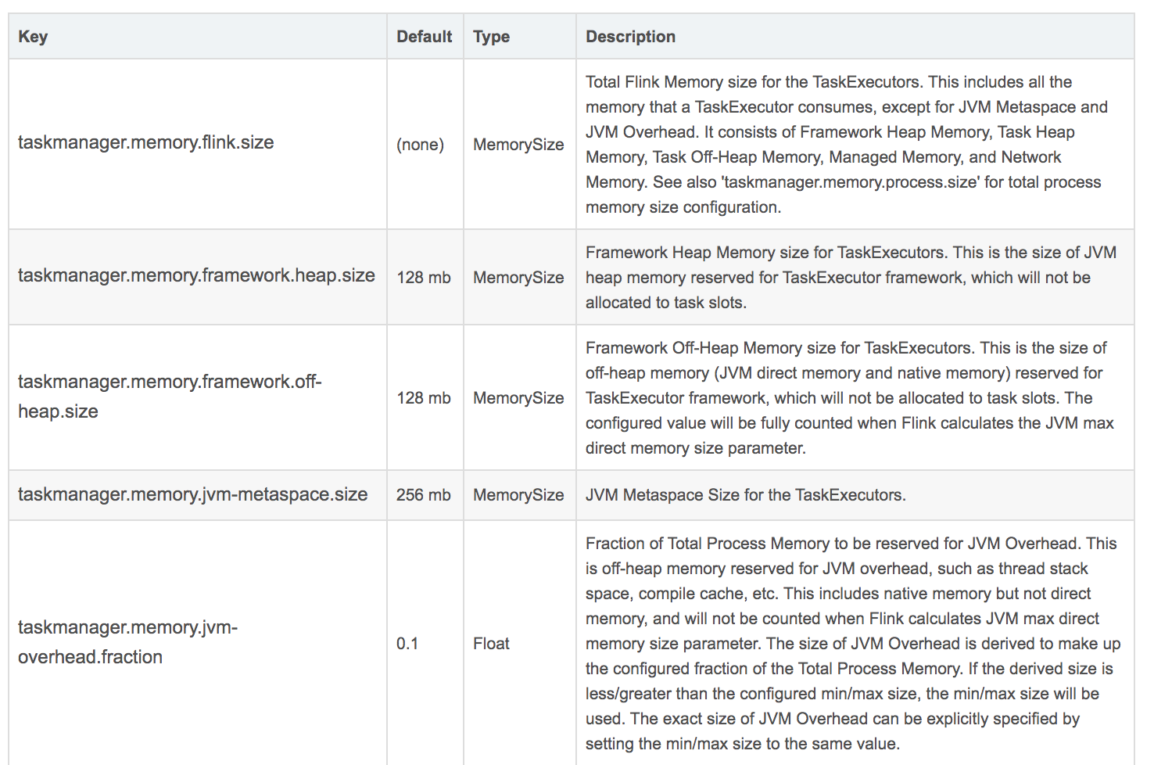Click the (none) default value
Image resolution: width=1154 pixels, height=765 pixels.
click(x=420, y=145)
